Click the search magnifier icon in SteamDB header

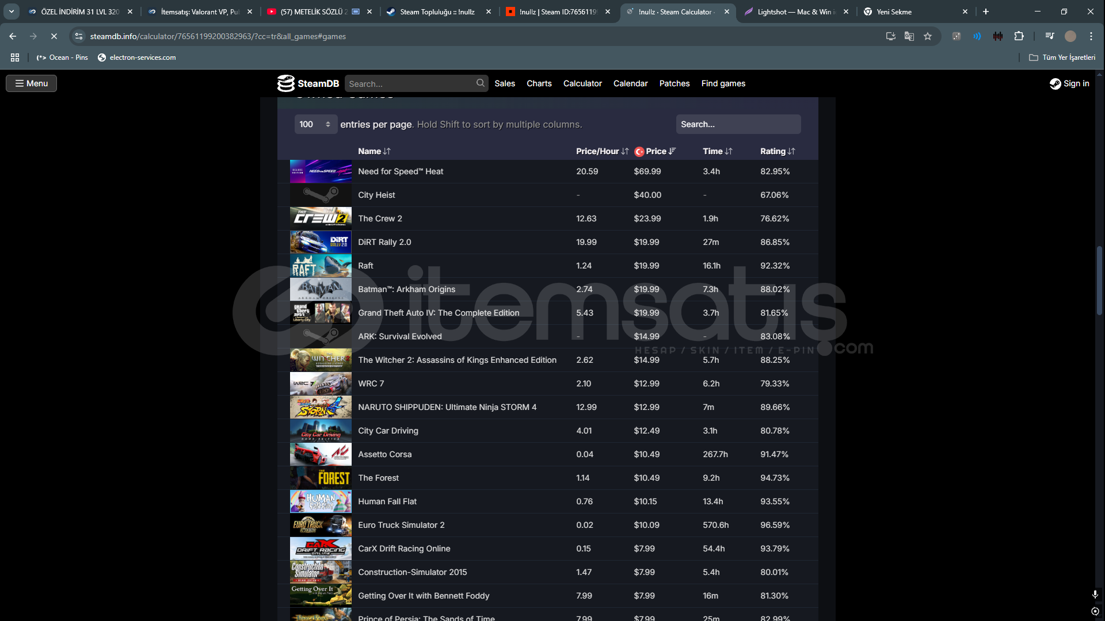tap(480, 83)
